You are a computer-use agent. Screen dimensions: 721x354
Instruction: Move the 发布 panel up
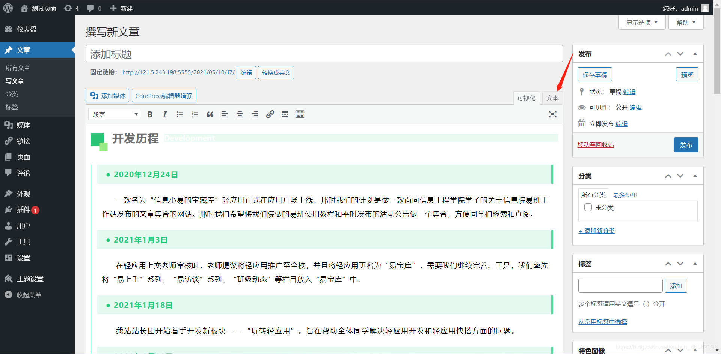click(668, 54)
